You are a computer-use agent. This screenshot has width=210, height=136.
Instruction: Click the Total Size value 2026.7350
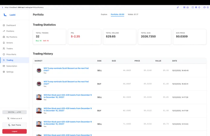[x=148, y=36]
